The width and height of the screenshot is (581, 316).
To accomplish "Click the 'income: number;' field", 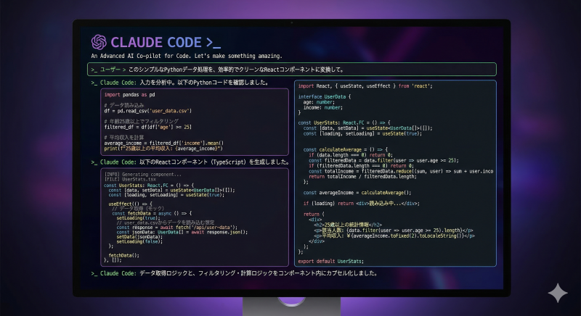I will tap(322, 107).
